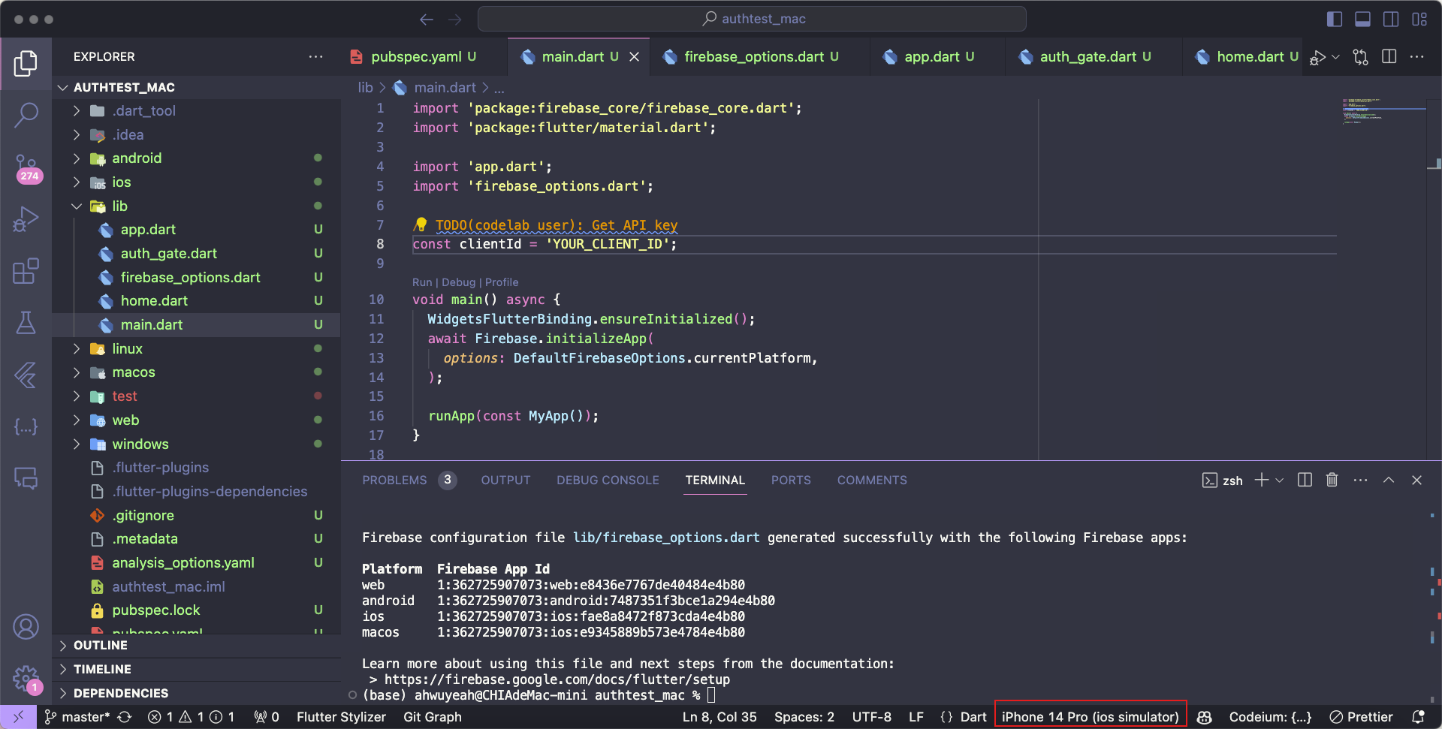The height and width of the screenshot is (729, 1442).
Task: Toggle the secondary side bar
Action: (x=1391, y=19)
